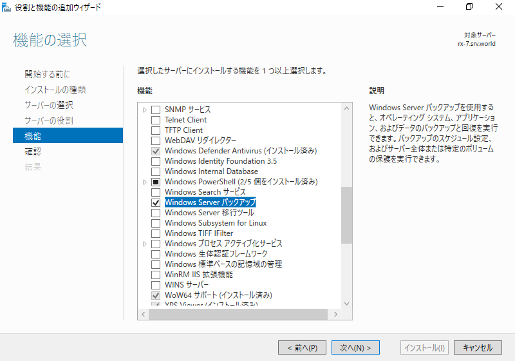Click the horizontal scrollbar thumb under features

(x=238, y=315)
